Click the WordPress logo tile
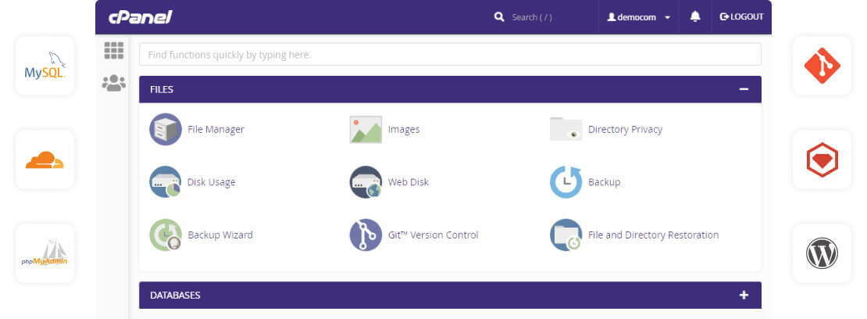Viewport: 867px width, 319px height. (822, 253)
